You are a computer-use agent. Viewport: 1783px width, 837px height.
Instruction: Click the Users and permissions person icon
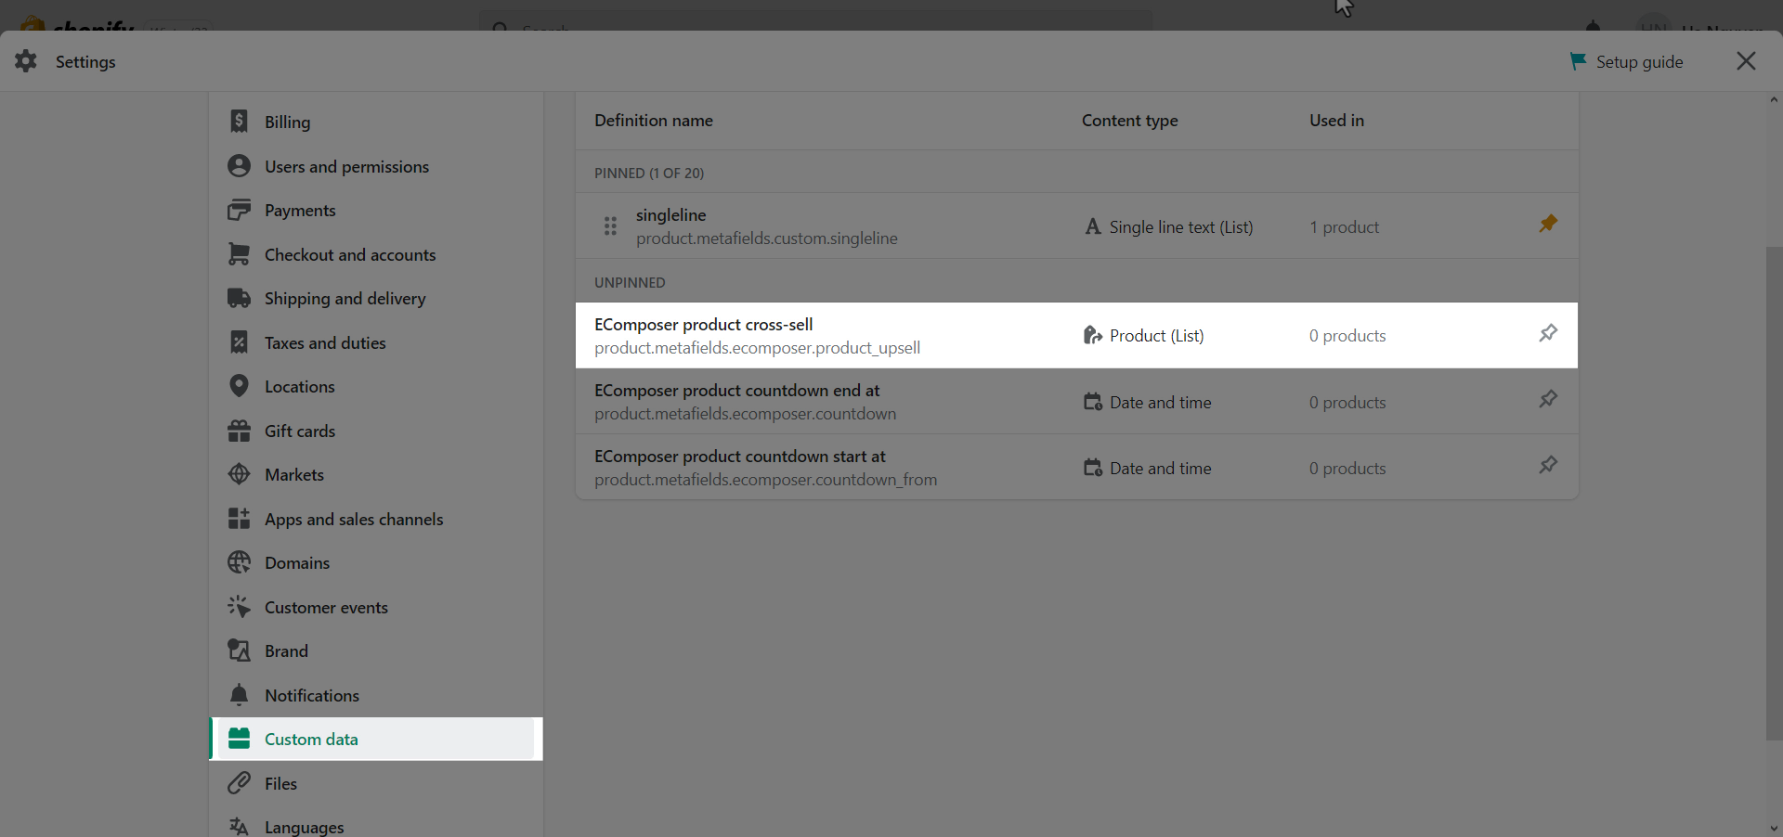pyautogui.click(x=239, y=166)
